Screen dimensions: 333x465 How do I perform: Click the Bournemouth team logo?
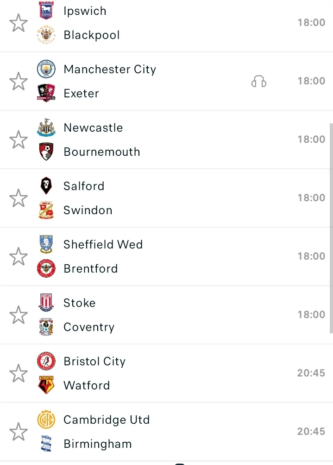click(46, 152)
